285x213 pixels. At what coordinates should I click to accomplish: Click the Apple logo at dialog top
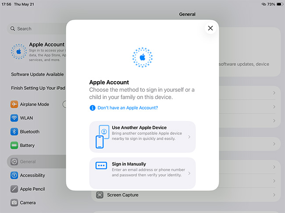(142, 57)
